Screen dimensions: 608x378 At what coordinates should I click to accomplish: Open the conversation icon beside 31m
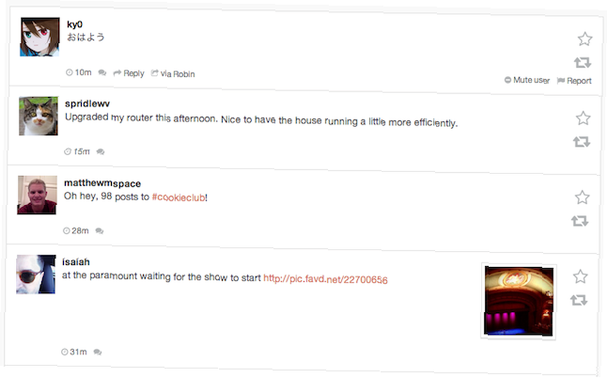click(98, 352)
